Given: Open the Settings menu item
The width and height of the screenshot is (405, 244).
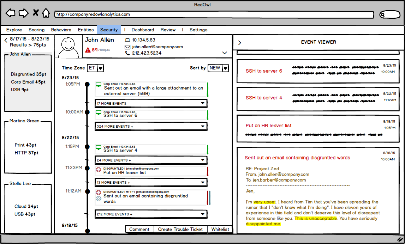Looking at the screenshot, I should tap(198, 30).
